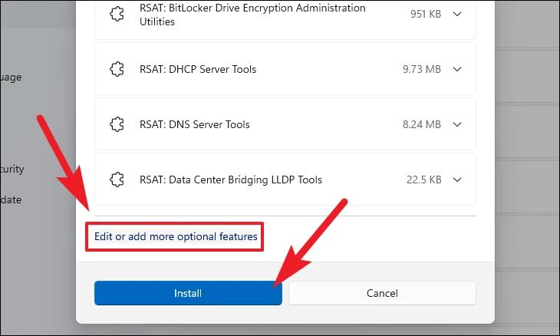
Task: Click the 22.5 KB size value
Action: point(424,180)
